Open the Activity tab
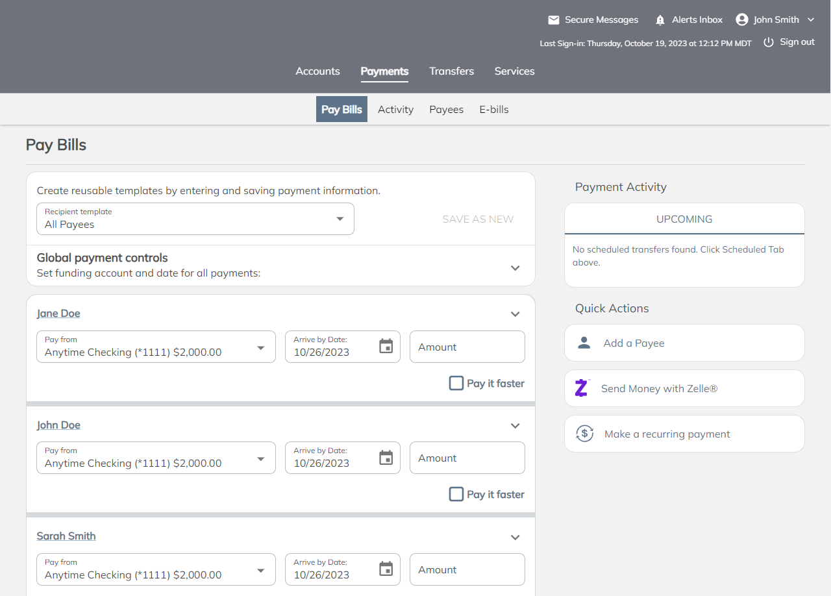The height and width of the screenshot is (596, 831). click(395, 110)
